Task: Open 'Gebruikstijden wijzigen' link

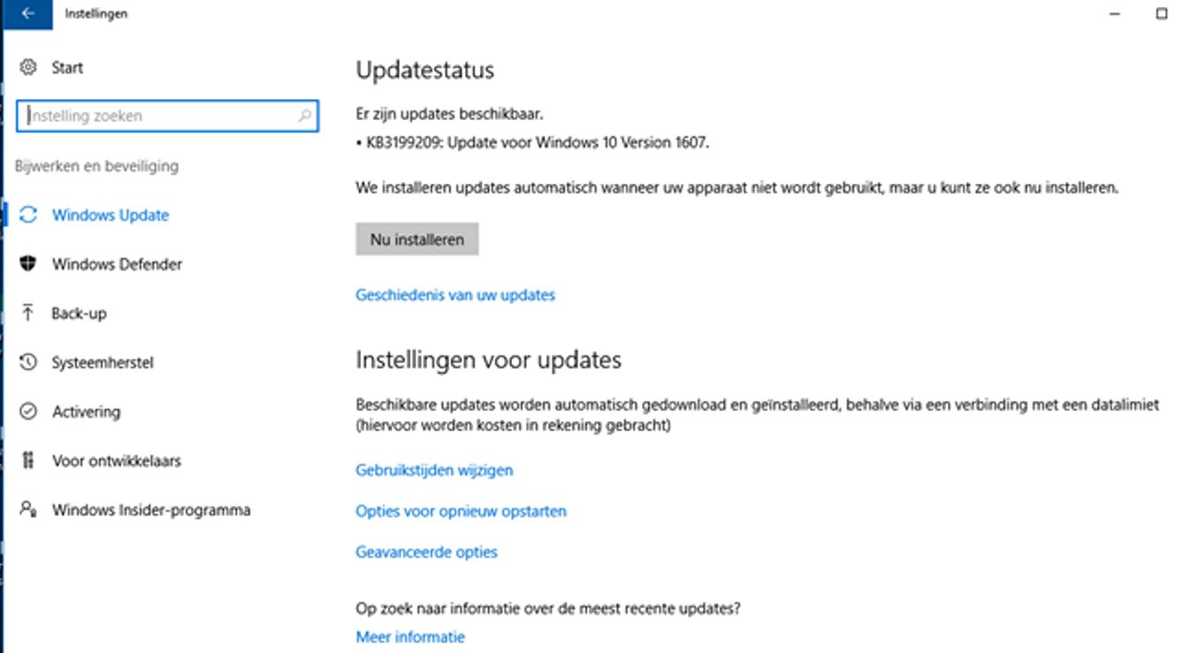Action: coord(434,470)
